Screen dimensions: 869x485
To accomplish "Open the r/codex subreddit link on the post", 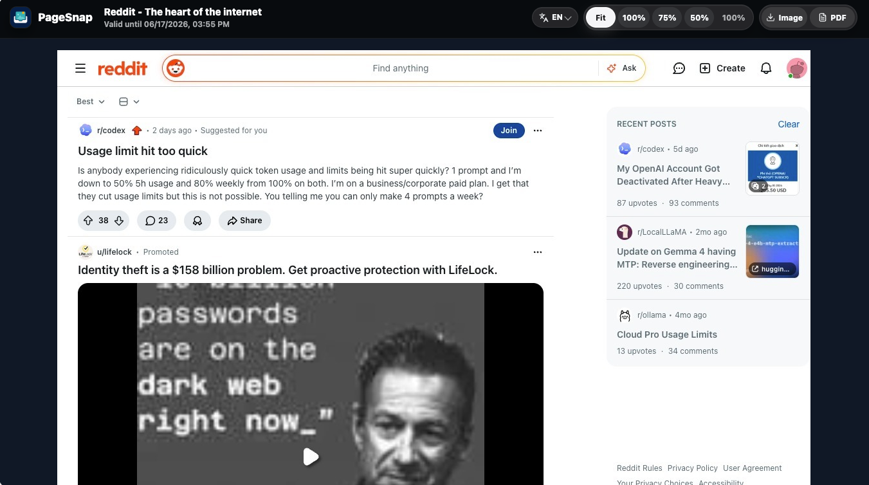I will [111, 131].
